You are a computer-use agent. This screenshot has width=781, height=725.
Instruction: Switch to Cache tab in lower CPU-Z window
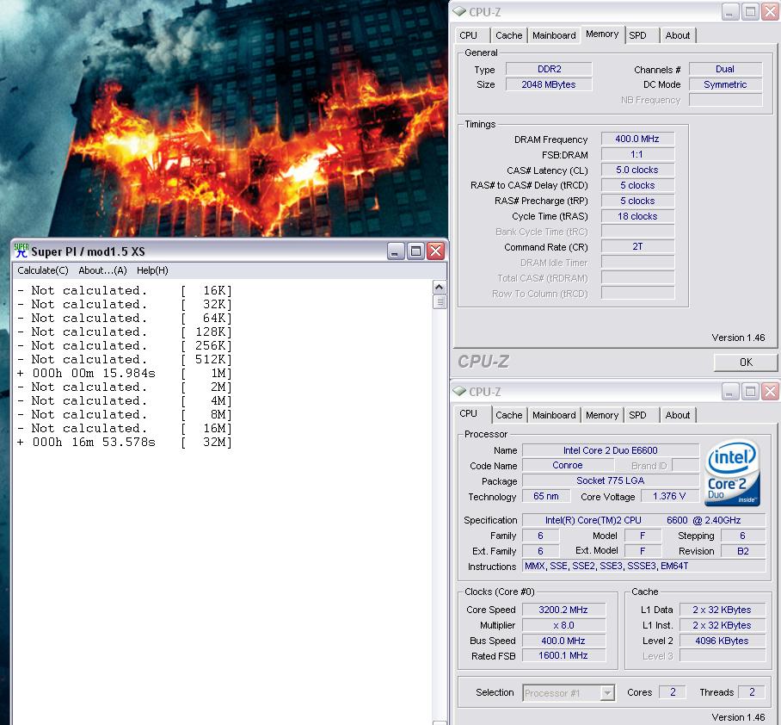click(509, 415)
